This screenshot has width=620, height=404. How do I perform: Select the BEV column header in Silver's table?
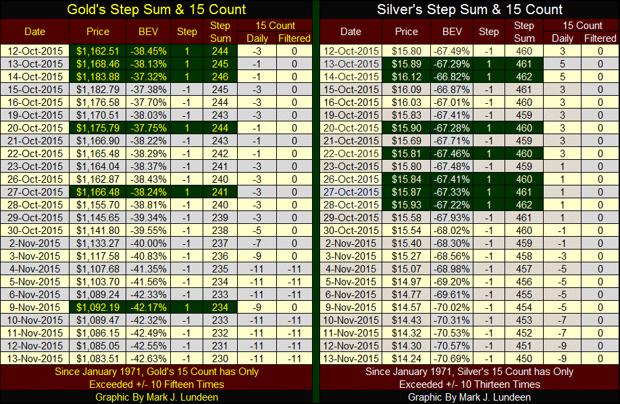point(452,32)
